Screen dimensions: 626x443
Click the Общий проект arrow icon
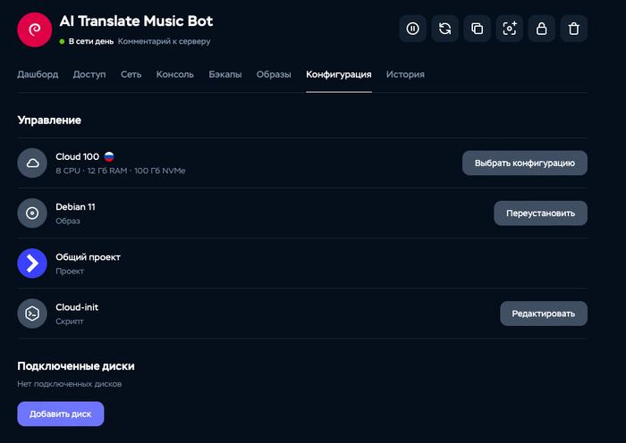click(32, 263)
